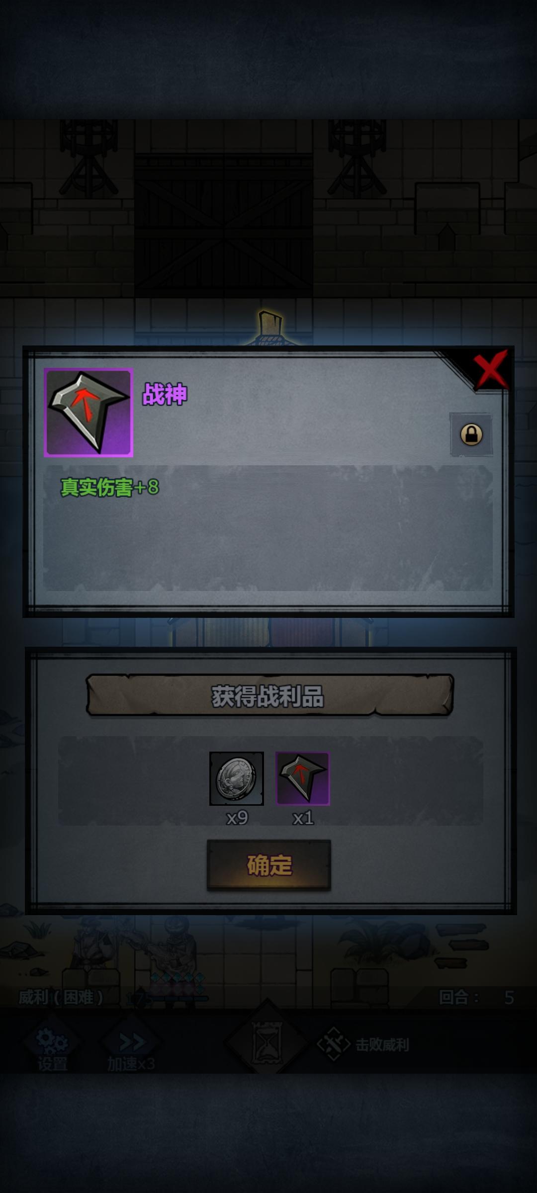Viewport: 537px width, 1193px height.
Task: Click the purple 战神 item name
Action: tap(165, 394)
